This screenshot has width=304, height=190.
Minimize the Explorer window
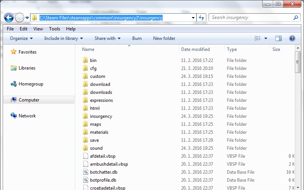tap(268, 4)
